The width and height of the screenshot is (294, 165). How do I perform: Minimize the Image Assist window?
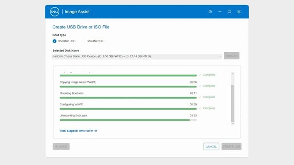coord(220,11)
